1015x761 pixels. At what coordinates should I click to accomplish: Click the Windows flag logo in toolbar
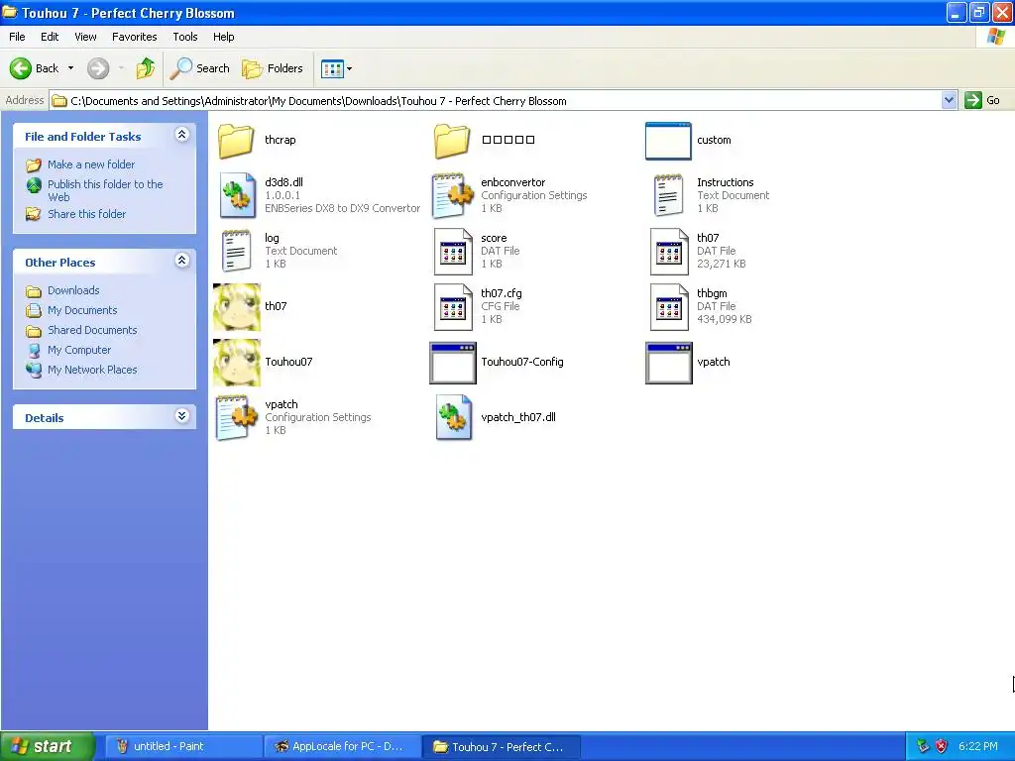[x=996, y=37]
